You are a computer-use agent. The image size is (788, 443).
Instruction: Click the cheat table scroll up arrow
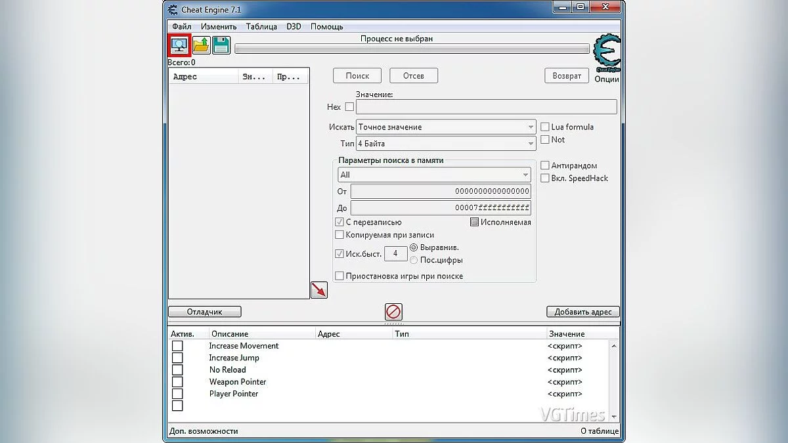[x=614, y=345]
